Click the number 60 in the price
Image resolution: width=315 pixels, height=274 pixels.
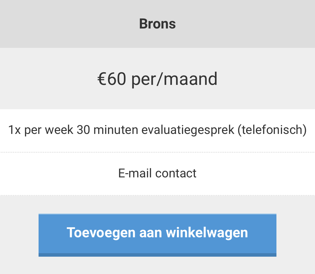(117, 79)
